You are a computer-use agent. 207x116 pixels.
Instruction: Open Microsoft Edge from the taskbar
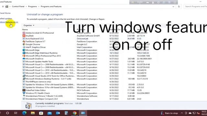click(x=25, y=113)
